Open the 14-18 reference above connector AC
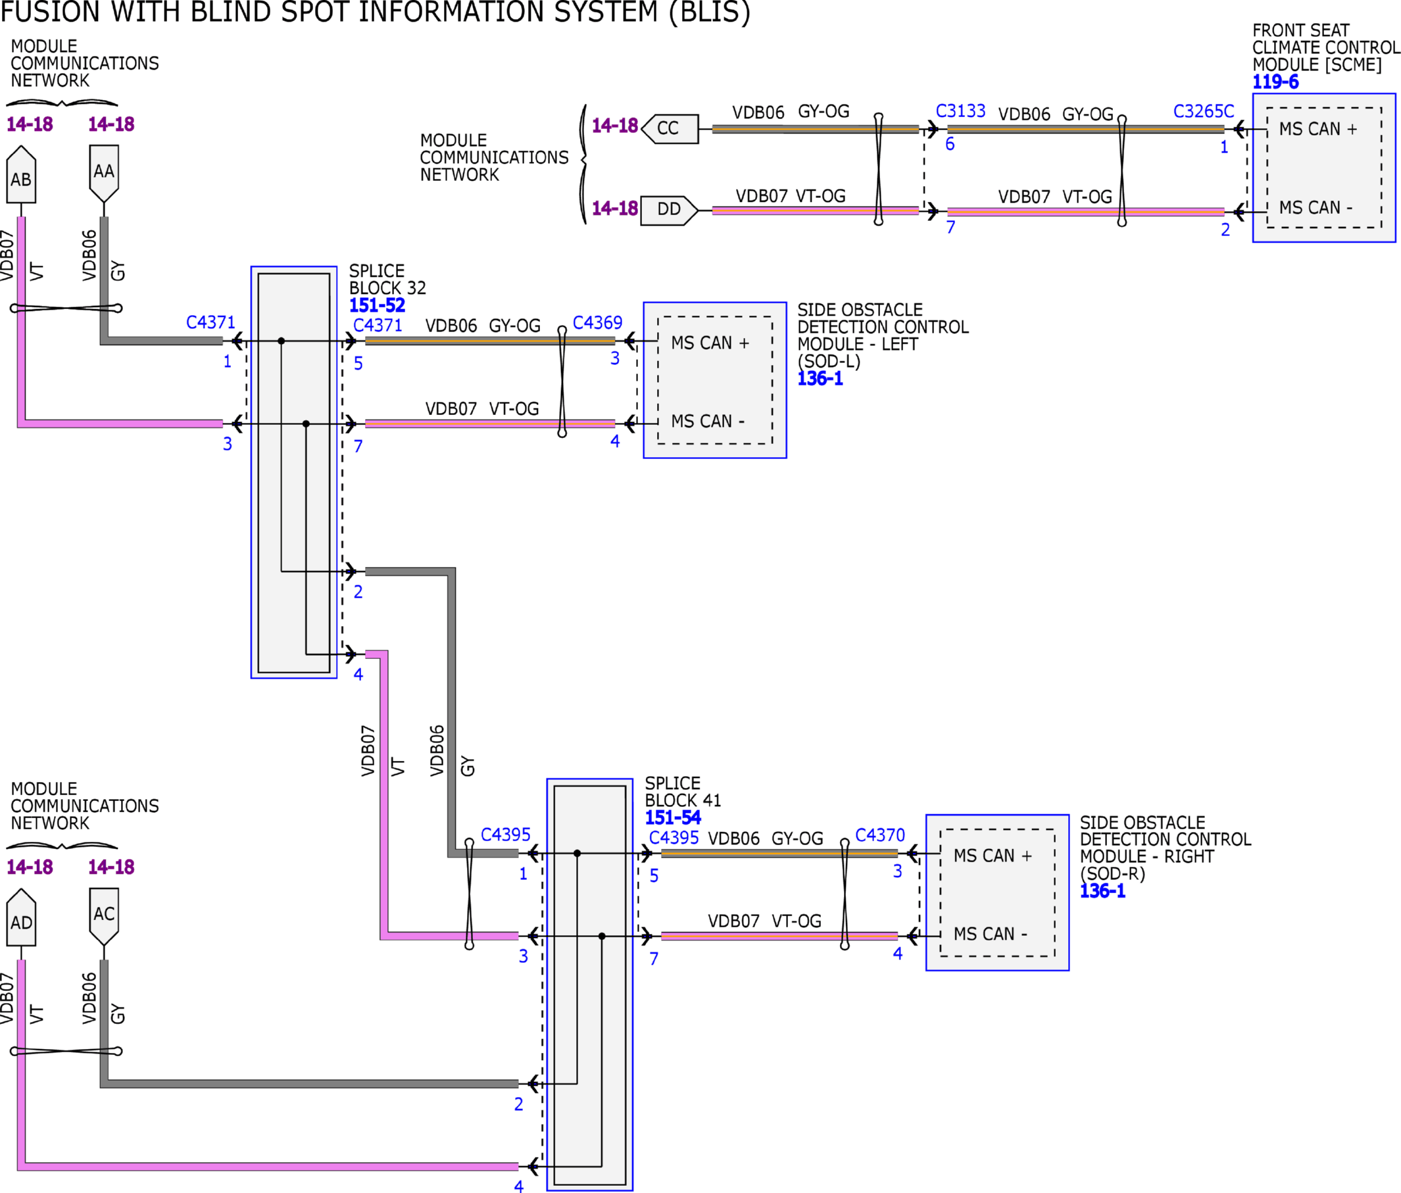 point(112,867)
